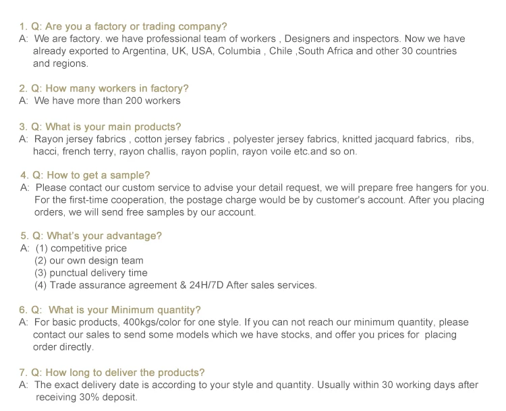The height and width of the screenshot is (411, 506).
Task: Click the Trade assurance agreement item
Action: pyautogui.click(x=175, y=285)
